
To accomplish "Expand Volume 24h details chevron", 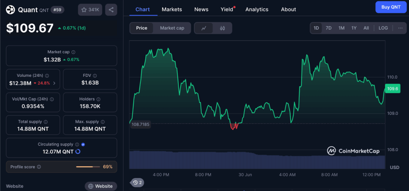I will click(54, 83).
